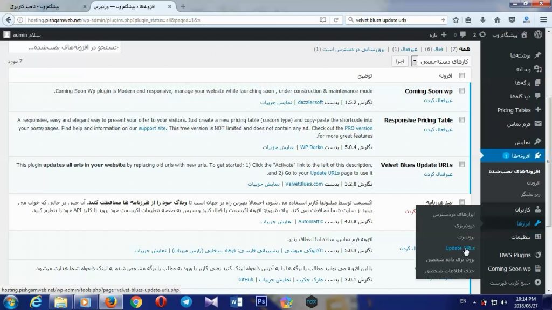Open the Pocket shield icon
Image resolution: width=552 pixels, height=310 pixels.
click(512, 20)
